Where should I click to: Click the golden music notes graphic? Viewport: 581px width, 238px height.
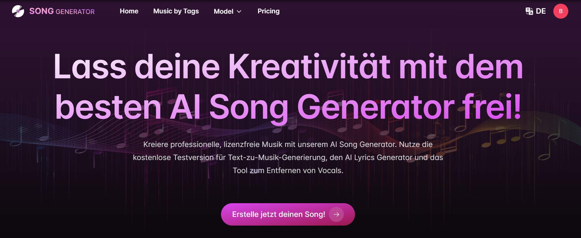tap(510, 137)
